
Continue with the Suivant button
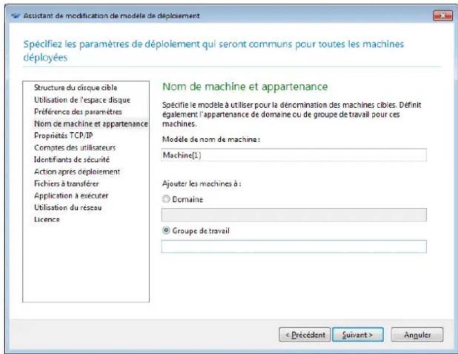[x=358, y=335]
